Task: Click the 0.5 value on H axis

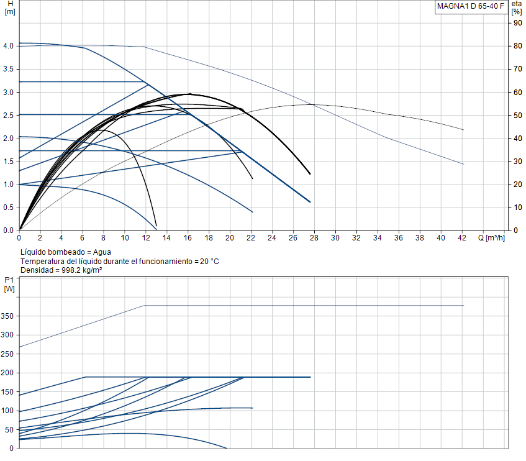Action: point(9,208)
